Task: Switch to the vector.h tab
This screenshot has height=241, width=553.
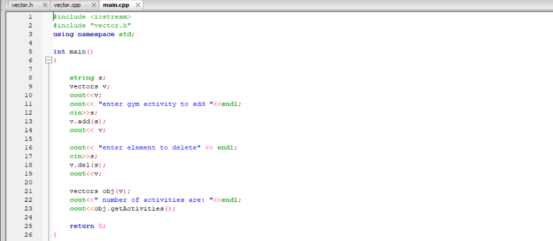Action: [x=22, y=5]
